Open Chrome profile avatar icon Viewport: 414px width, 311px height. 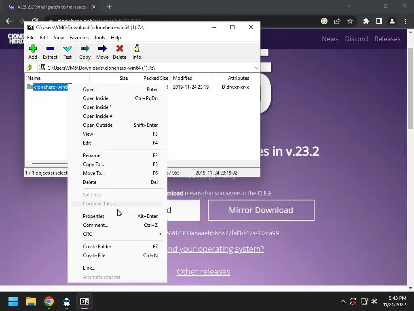[392, 21]
